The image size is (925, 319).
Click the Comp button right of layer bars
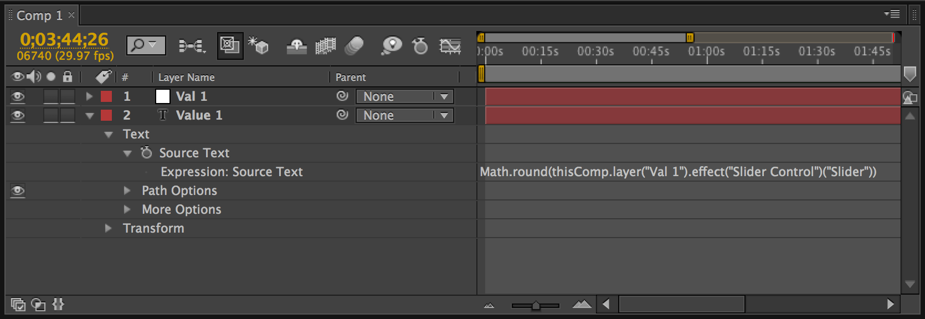(x=910, y=97)
